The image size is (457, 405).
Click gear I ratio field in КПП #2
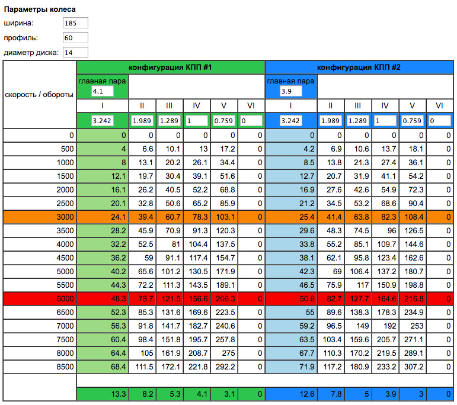click(291, 121)
